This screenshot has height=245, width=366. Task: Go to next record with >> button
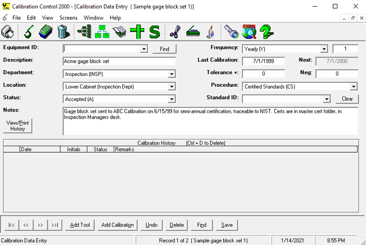pos(40,225)
